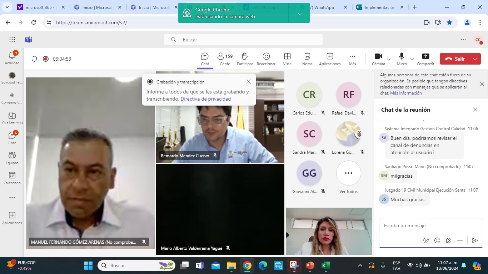This screenshot has width=488, height=274.
Task: Expand the Micro options arrow
Action: click(412, 59)
